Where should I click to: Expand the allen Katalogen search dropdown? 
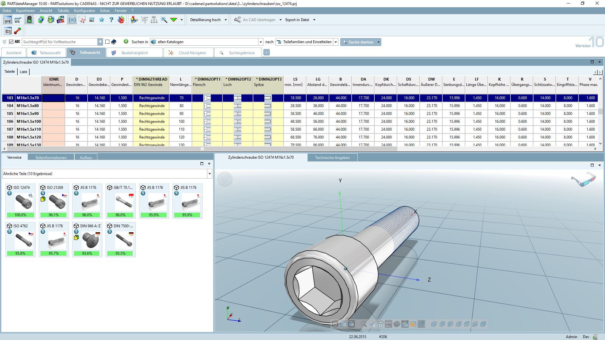[x=261, y=42]
